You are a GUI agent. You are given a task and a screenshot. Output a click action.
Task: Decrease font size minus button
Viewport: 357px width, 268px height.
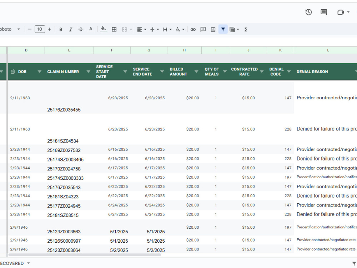point(30,29)
